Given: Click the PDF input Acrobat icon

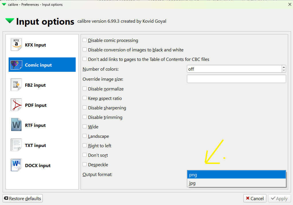Looking at the screenshot, I should (x=16, y=105).
